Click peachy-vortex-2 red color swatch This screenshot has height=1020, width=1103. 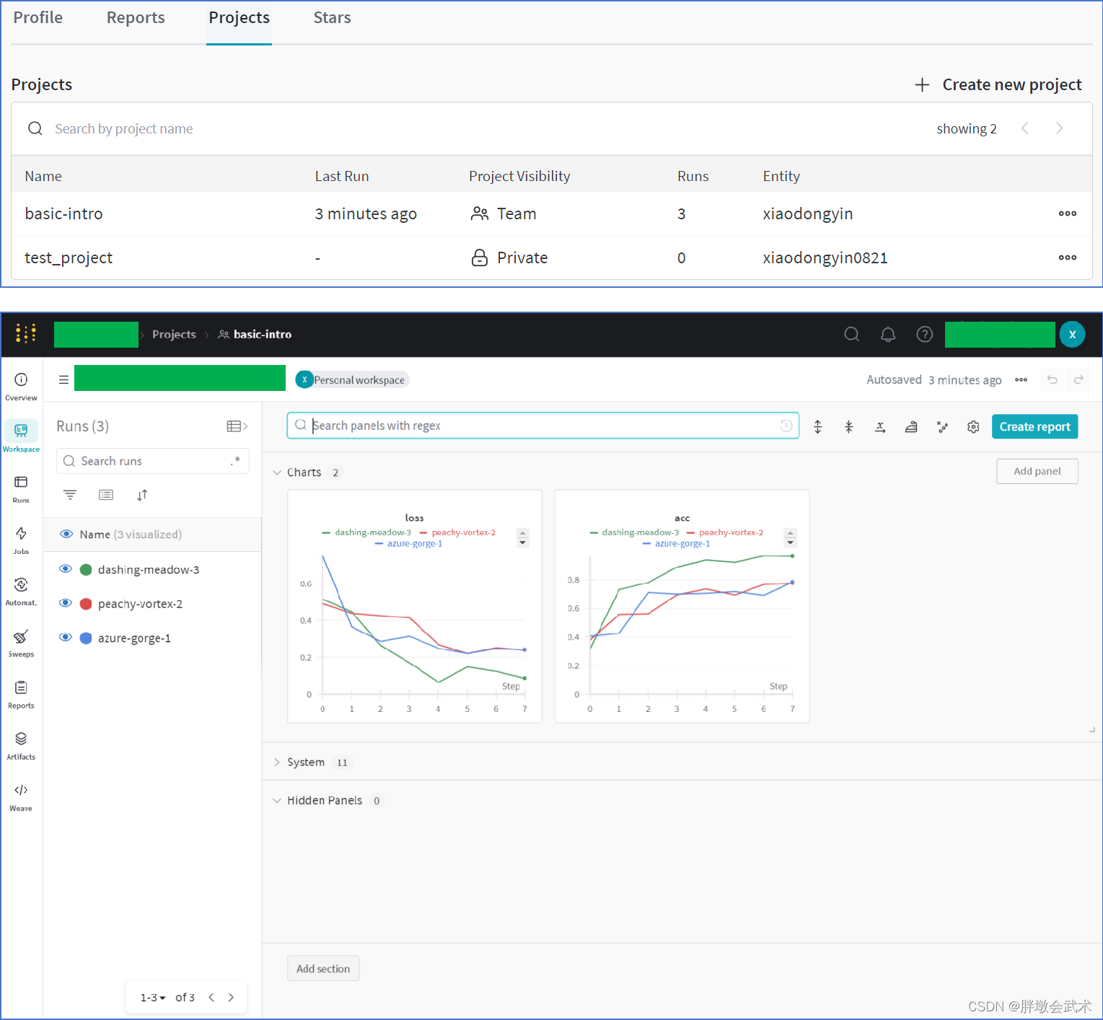[x=86, y=604]
